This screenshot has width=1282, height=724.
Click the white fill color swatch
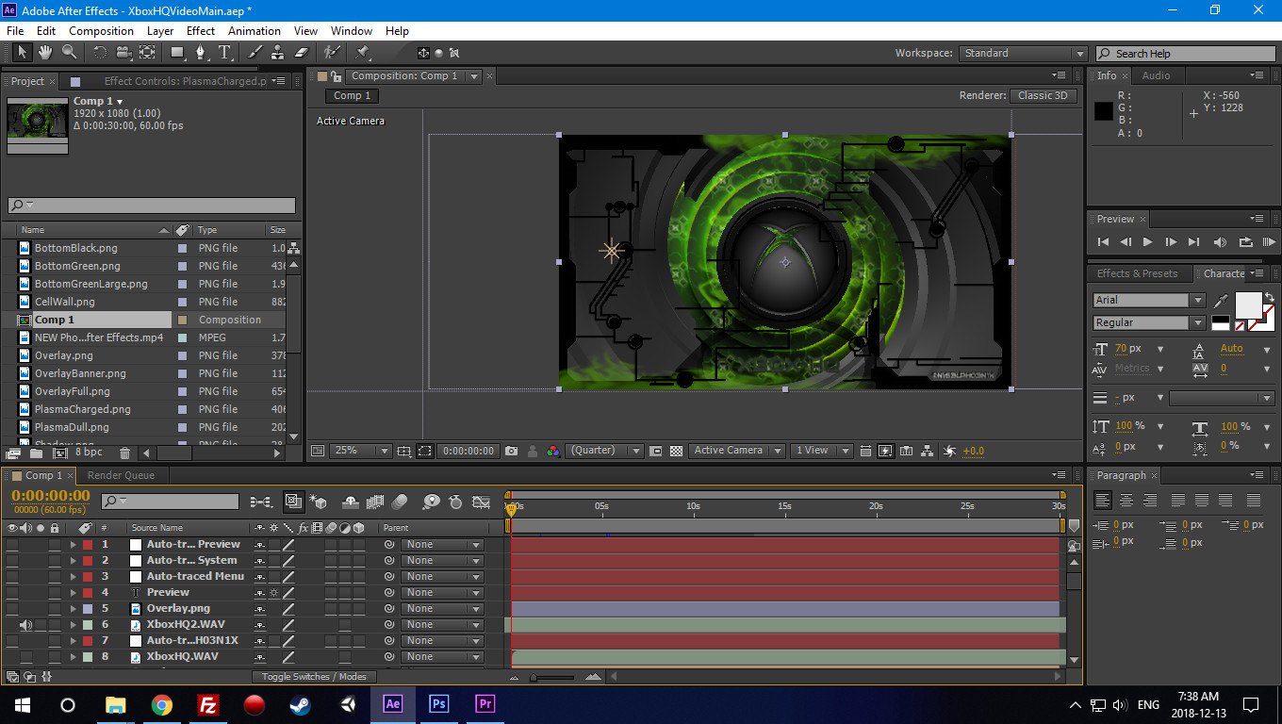coord(1248,304)
